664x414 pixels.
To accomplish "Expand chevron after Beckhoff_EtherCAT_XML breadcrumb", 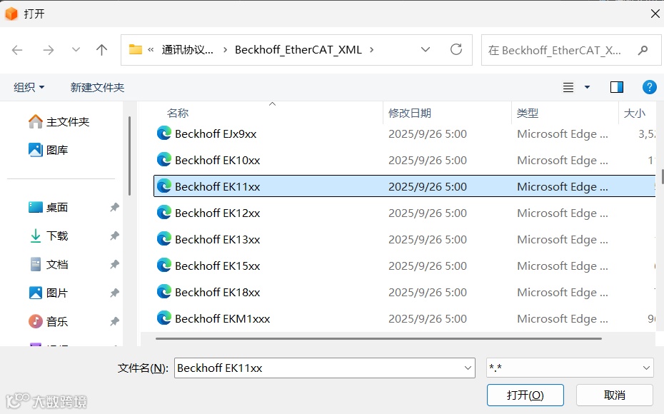I will click(371, 50).
